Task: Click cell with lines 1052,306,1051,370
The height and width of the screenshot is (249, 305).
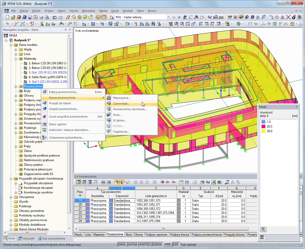Action: pyautogui.click(x=156, y=201)
